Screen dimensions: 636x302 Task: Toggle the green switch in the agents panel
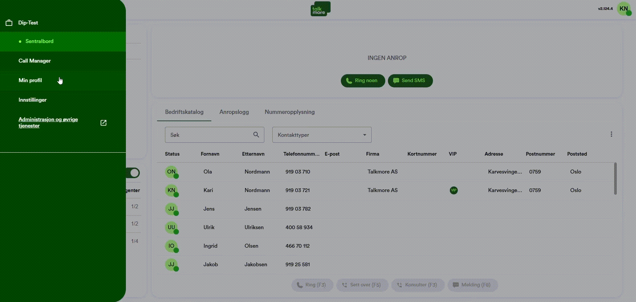click(133, 173)
